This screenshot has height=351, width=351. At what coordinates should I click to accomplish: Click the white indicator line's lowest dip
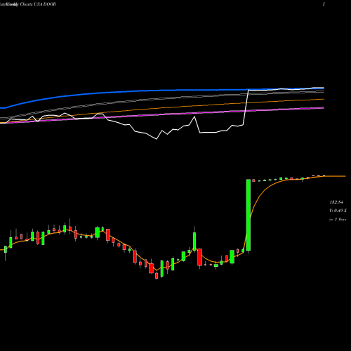[157, 139]
